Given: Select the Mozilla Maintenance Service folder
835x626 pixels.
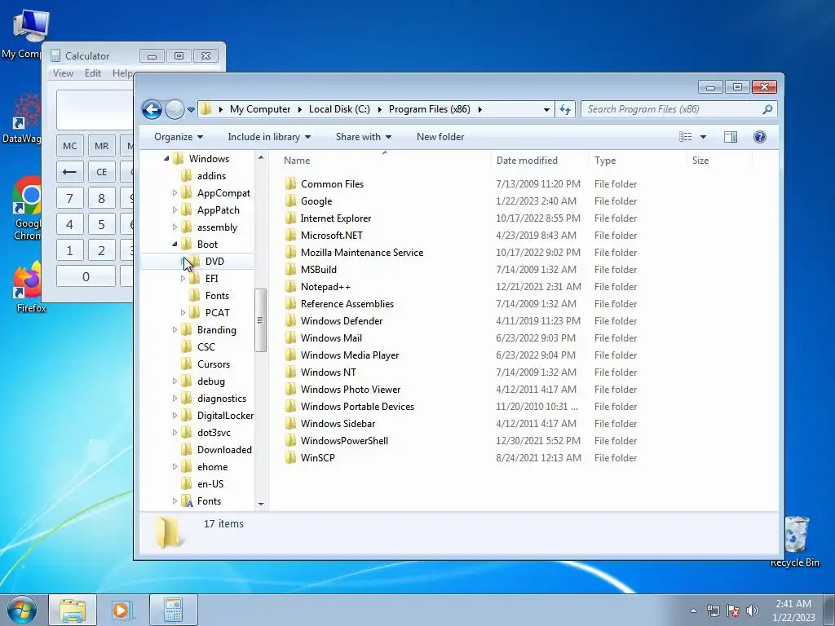Looking at the screenshot, I should click(x=361, y=253).
